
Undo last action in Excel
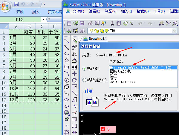tap(23, 4)
